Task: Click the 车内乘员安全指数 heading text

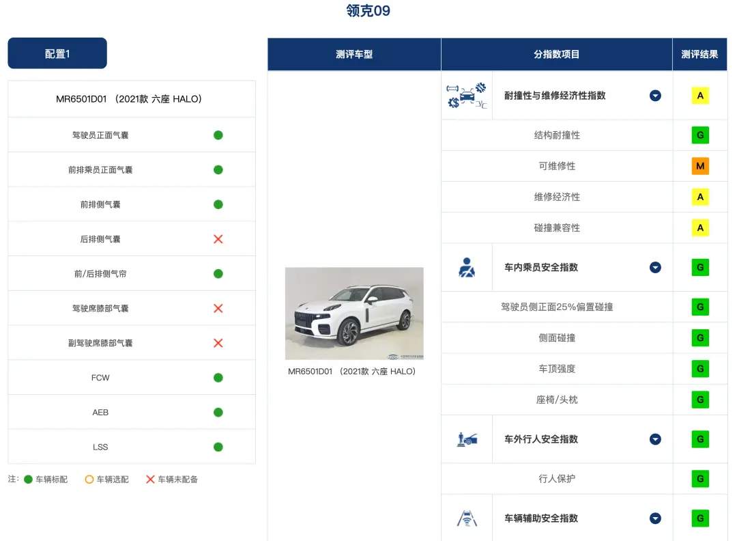Action: coord(541,267)
